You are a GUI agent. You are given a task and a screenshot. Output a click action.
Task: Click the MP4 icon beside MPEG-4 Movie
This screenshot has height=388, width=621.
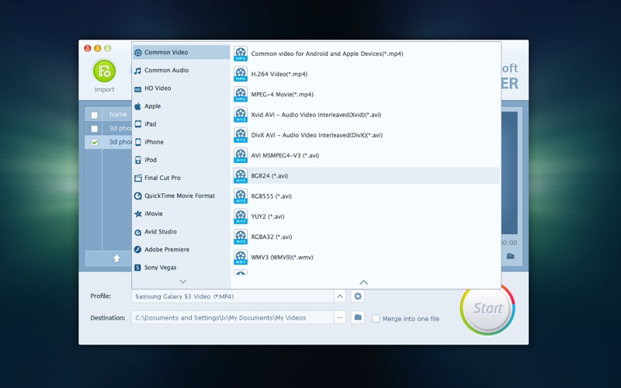[241, 94]
